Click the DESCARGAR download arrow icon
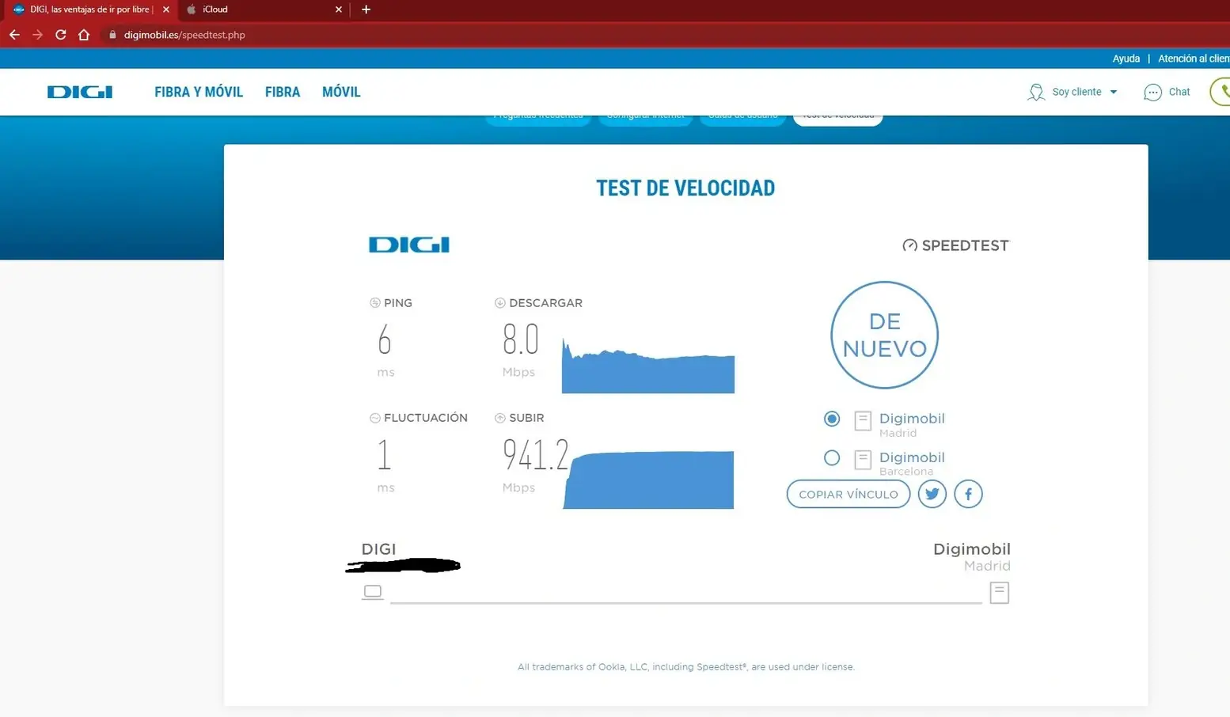Image resolution: width=1230 pixels, height=717 pixels. click(499, 303)
